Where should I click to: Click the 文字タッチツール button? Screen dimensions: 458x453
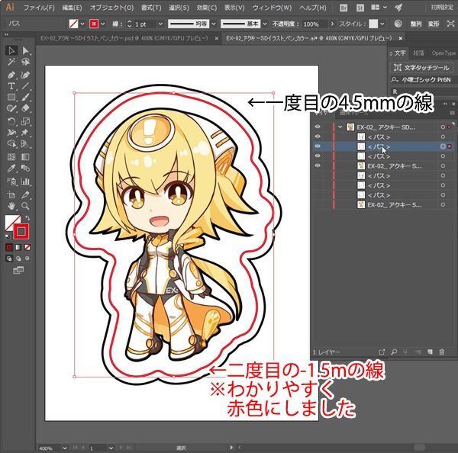[422, 68]
